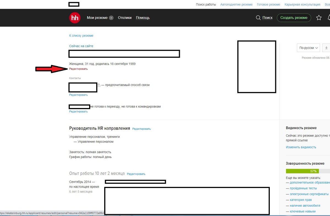Viewport: 330px width, 216px height.
Task: Click пройденные тесты suggestion link
Action: 303,188
